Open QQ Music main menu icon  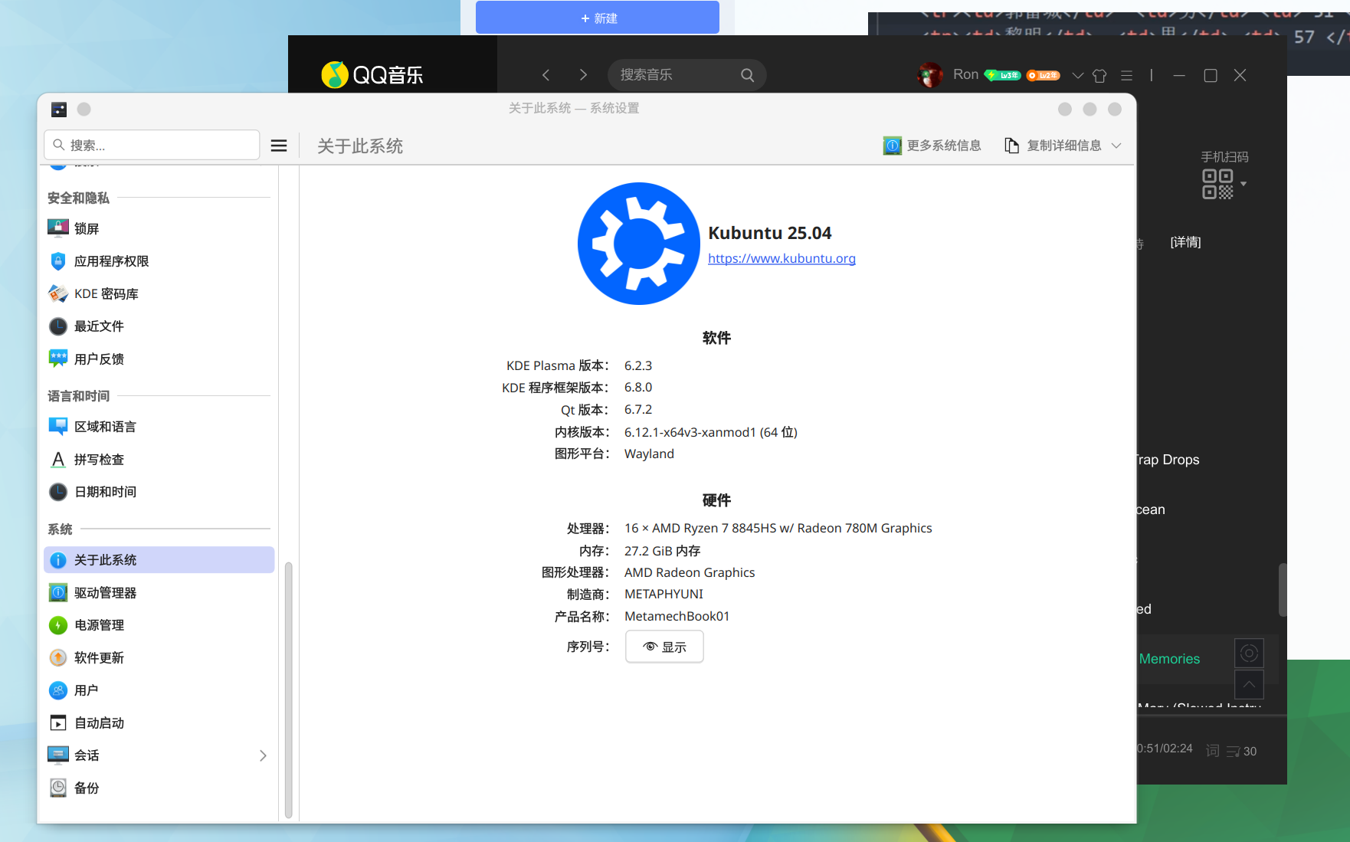coord(1126,75)
